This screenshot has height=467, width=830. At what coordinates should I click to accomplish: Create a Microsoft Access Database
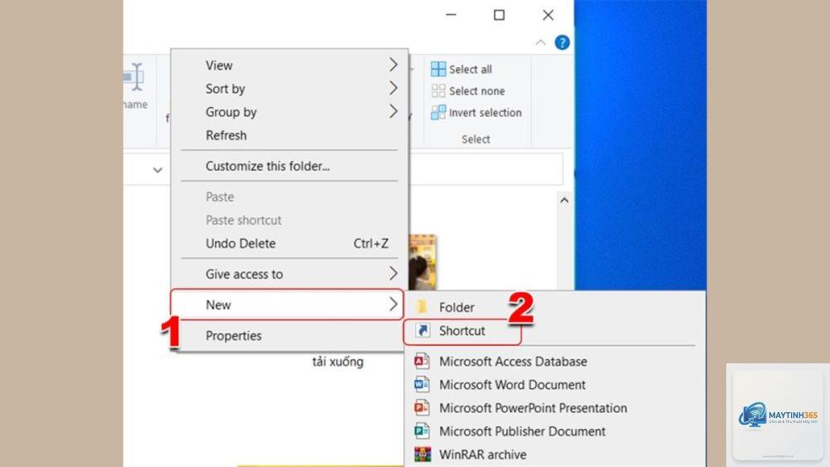pyautogui.click(x=554, y=361)
